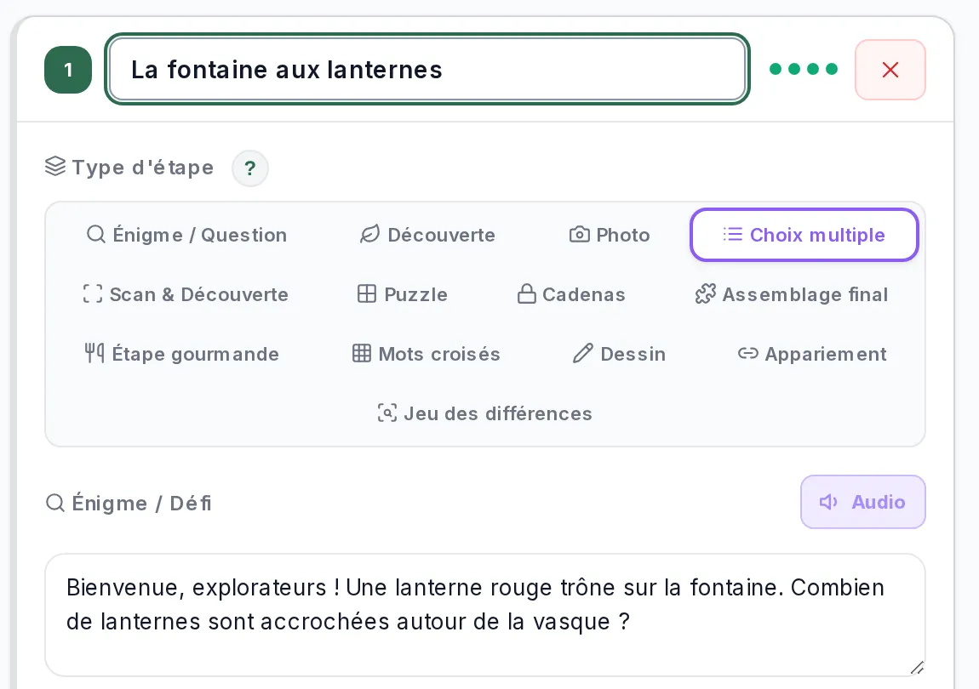This screenshot has width=979, height=689.
Task: Click the magnifier icon beside Énigme / Défi
Action: point(55,503)
